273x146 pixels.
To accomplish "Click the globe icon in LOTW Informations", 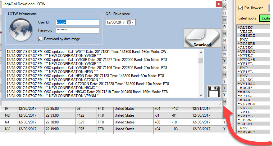I will coord(21,30).
